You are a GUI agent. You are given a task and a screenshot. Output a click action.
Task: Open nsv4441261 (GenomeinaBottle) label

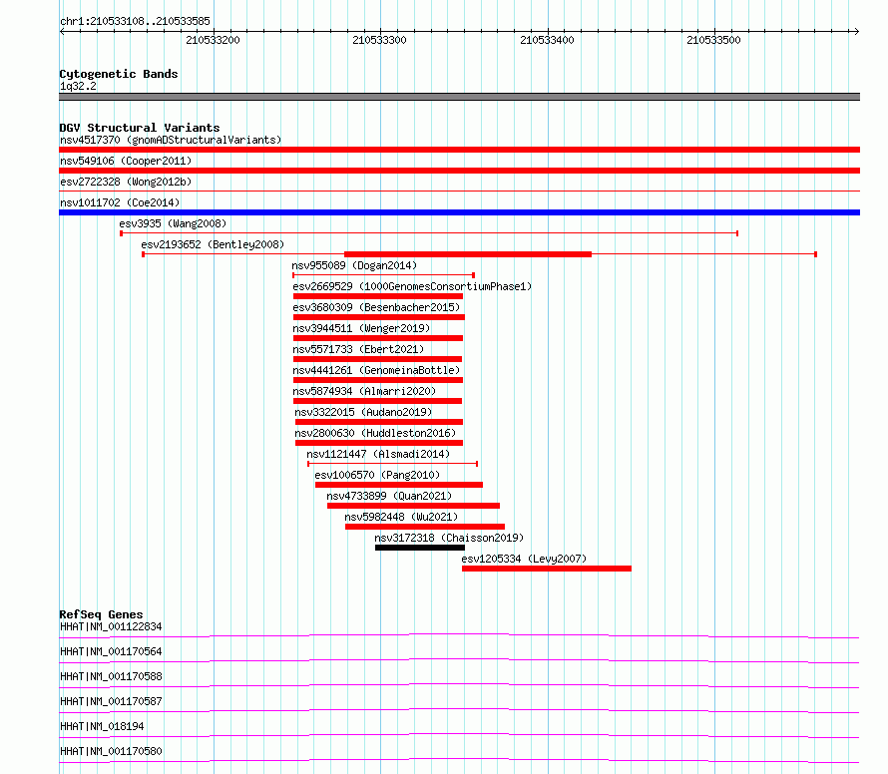point(376,370)
